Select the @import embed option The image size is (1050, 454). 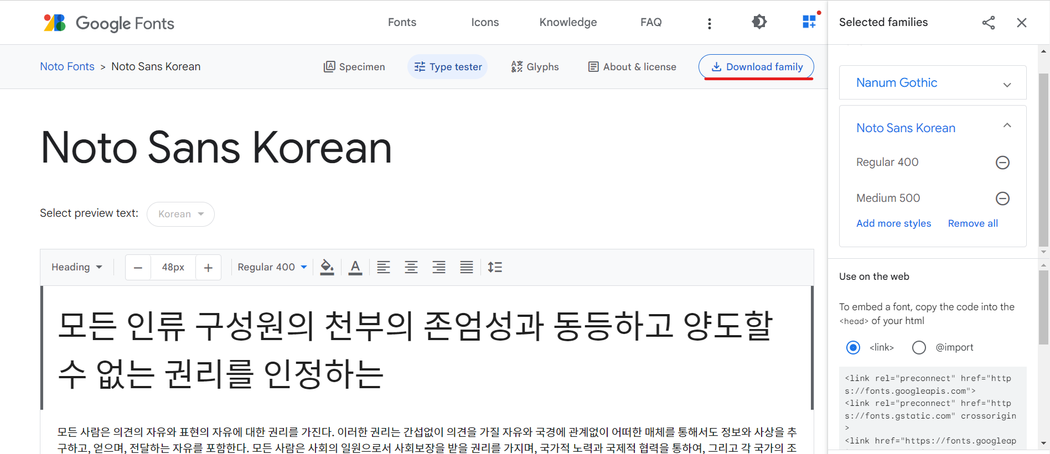pos(919,347)
